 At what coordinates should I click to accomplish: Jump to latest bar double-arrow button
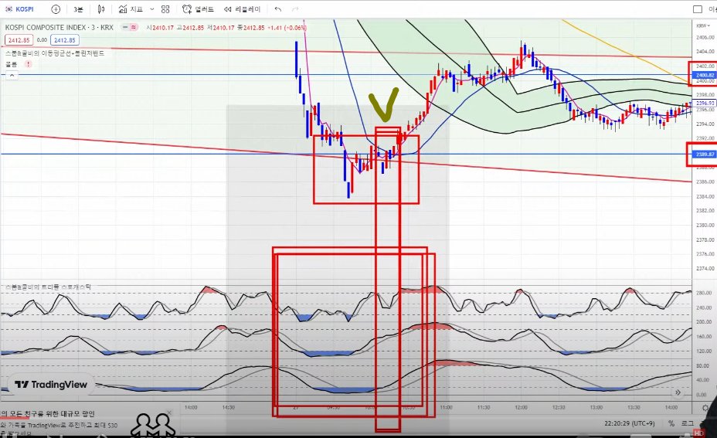[x=678, y=392]
